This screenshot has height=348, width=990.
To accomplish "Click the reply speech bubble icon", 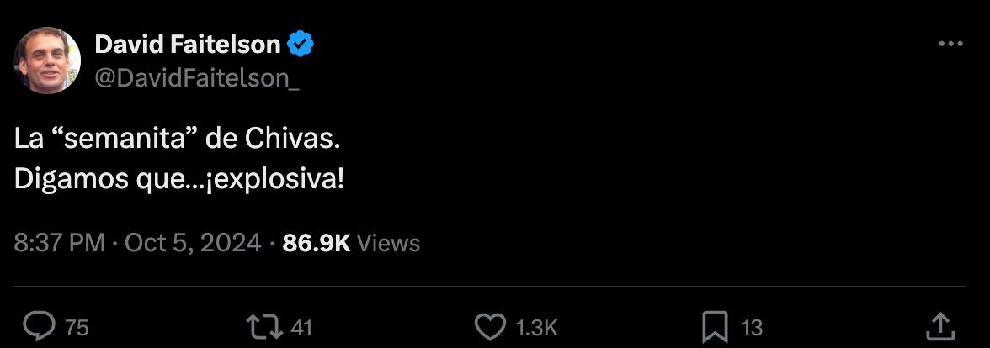I will coord(38,326).
